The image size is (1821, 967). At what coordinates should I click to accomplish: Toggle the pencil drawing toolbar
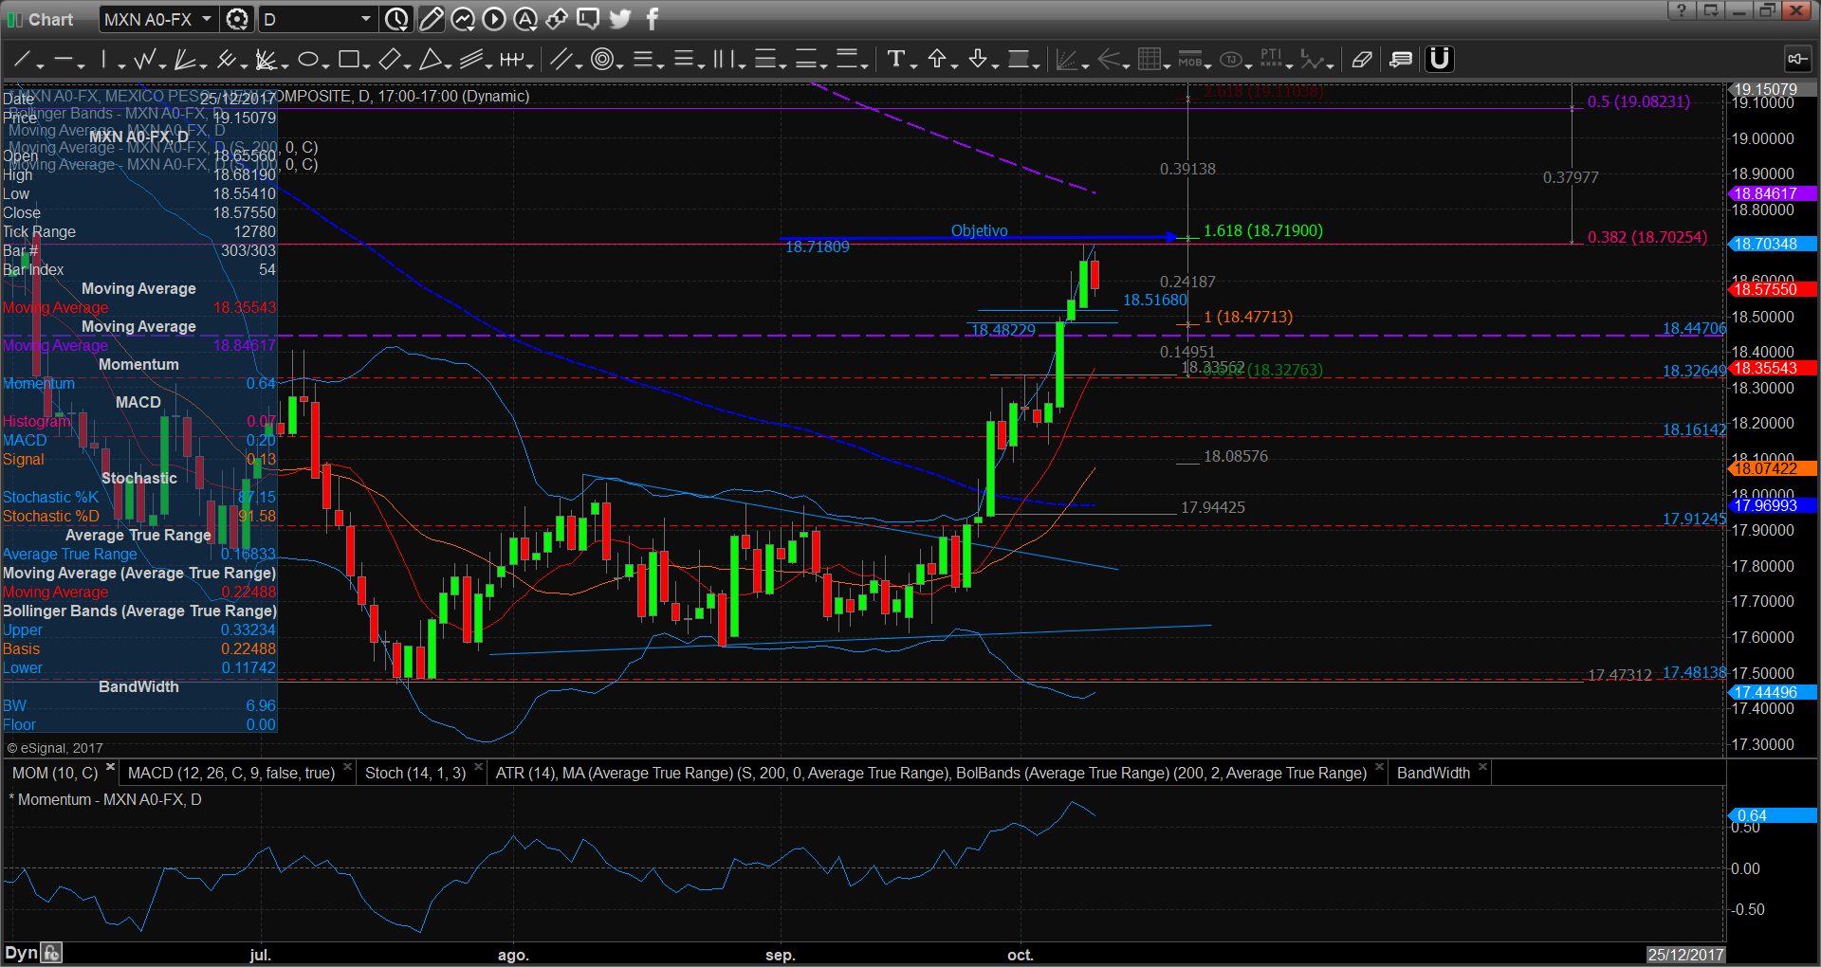432,19
